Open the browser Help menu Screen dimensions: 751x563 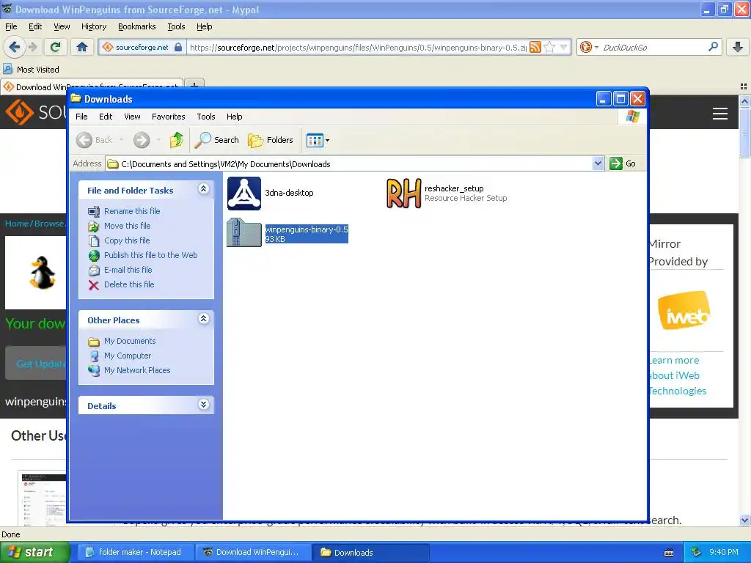point(205,27)
